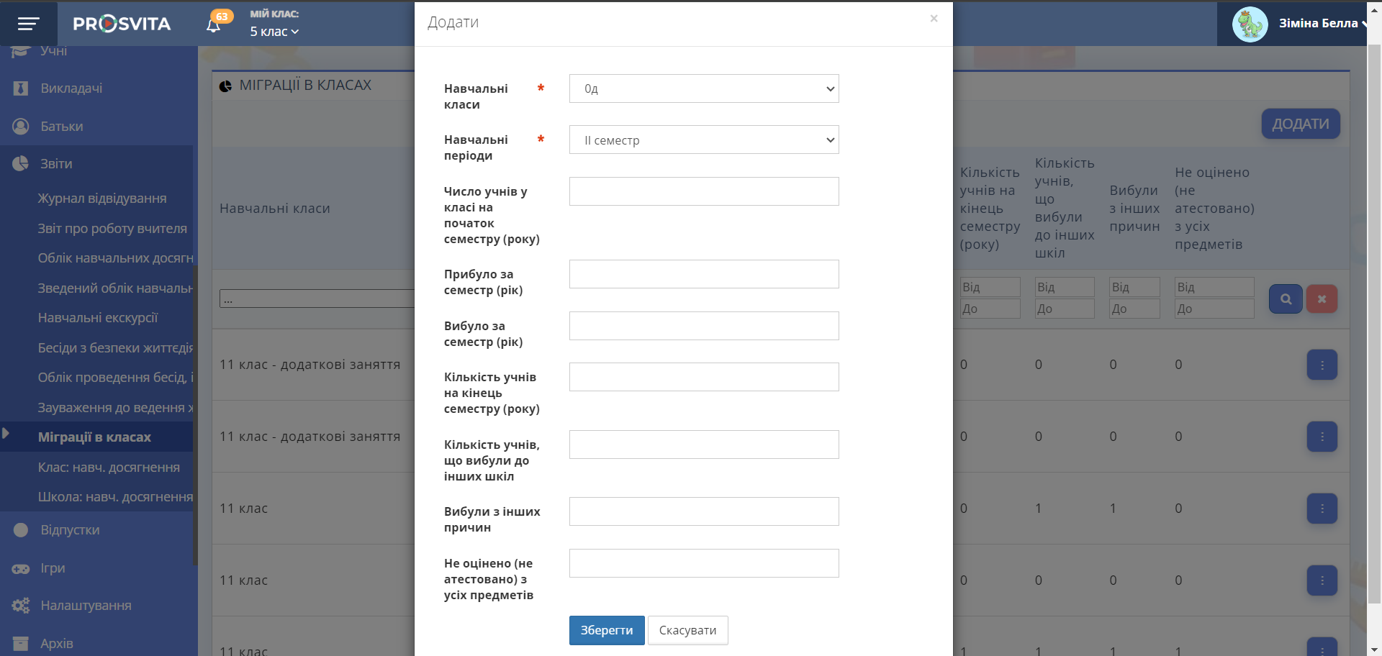Close the Додати dialog with X
This screenshot has height=656, width=1382.
(x=934, y=19)
